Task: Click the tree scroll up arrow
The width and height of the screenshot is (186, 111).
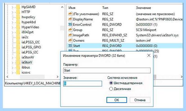Action: [x=62, y=7]
